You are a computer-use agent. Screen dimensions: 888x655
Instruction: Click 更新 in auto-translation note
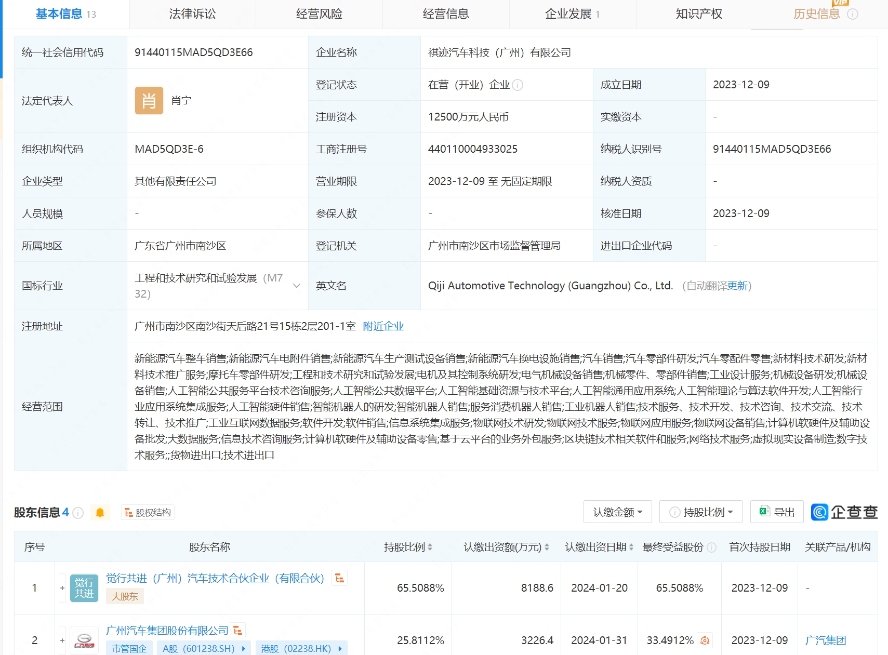737,286
